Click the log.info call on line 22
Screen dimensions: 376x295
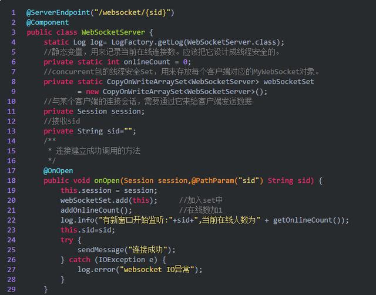click(78, 220)
